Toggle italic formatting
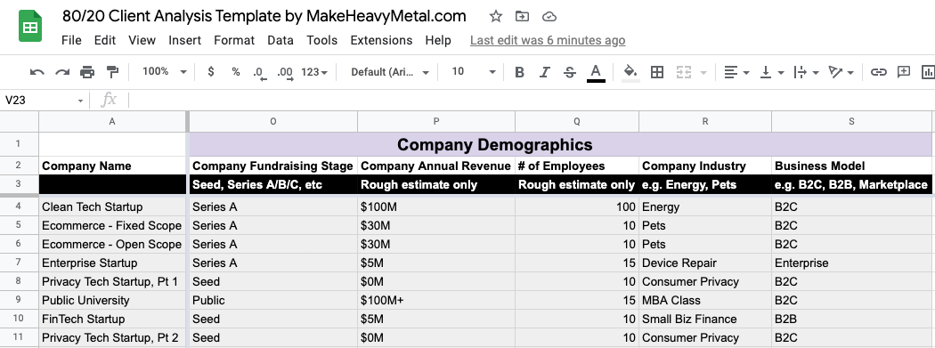The image size is (935, 348). (x=544, y=72)
